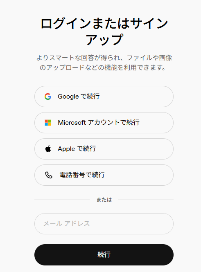Screen dimensions: 201x272
Task: Click the colorful Google G logo
Action: 48,97
